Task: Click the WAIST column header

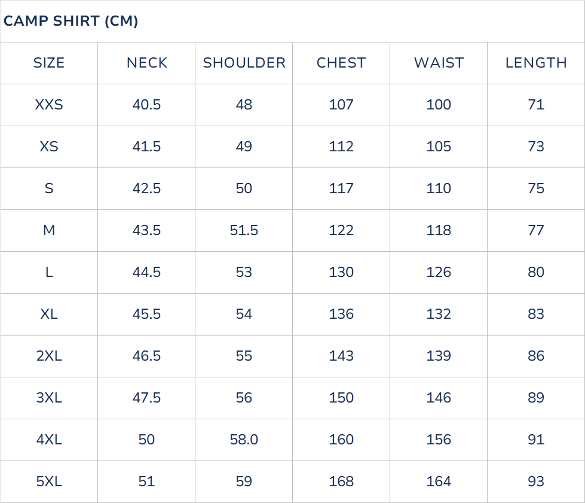Action: [439, 63]
